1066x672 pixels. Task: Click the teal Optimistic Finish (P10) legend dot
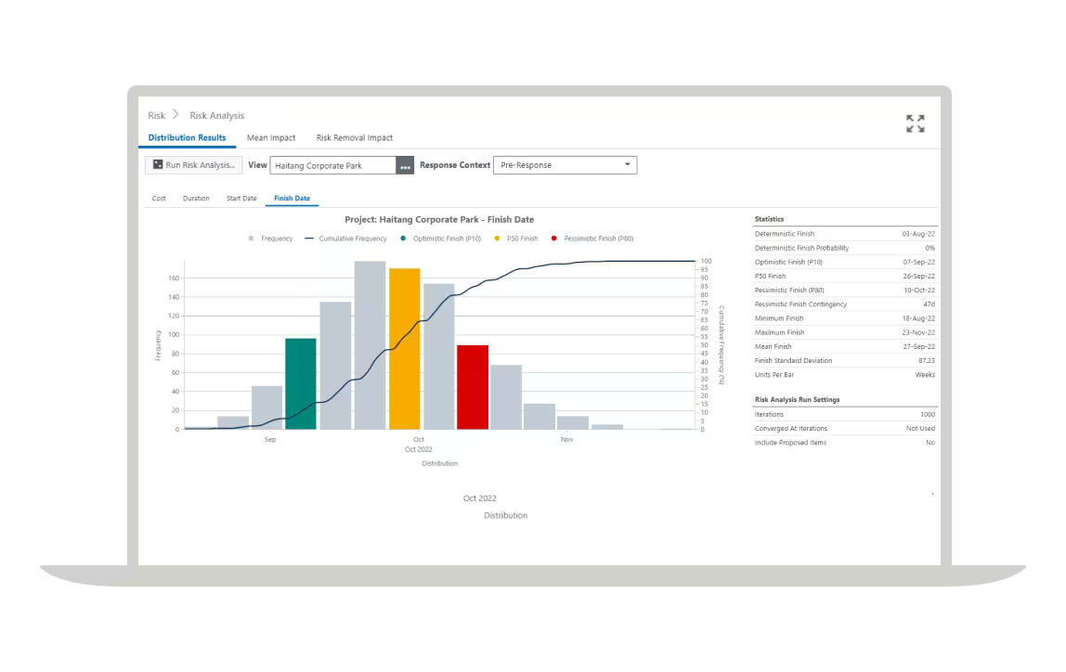tap(405, 239)
